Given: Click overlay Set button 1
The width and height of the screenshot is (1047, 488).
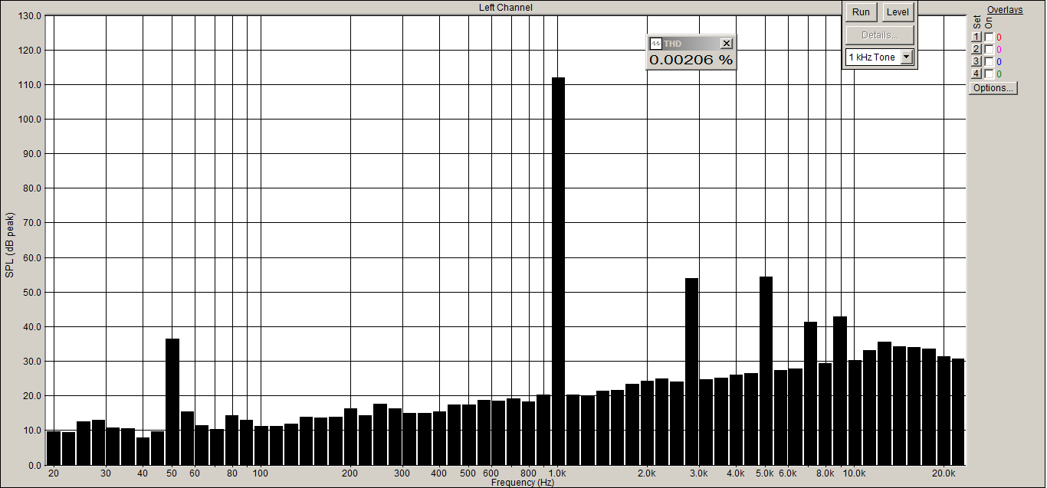Looking at the screenshot, I should (976, 37).
